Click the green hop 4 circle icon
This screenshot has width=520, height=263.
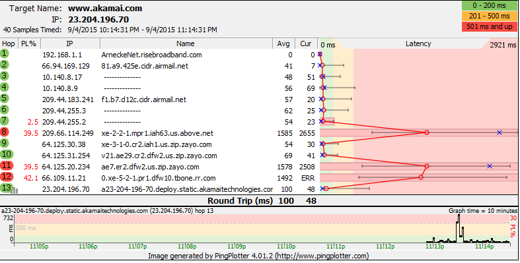tap(5, 87)
